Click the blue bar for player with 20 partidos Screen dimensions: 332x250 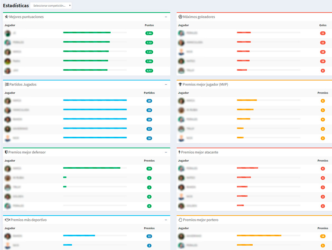95,100
